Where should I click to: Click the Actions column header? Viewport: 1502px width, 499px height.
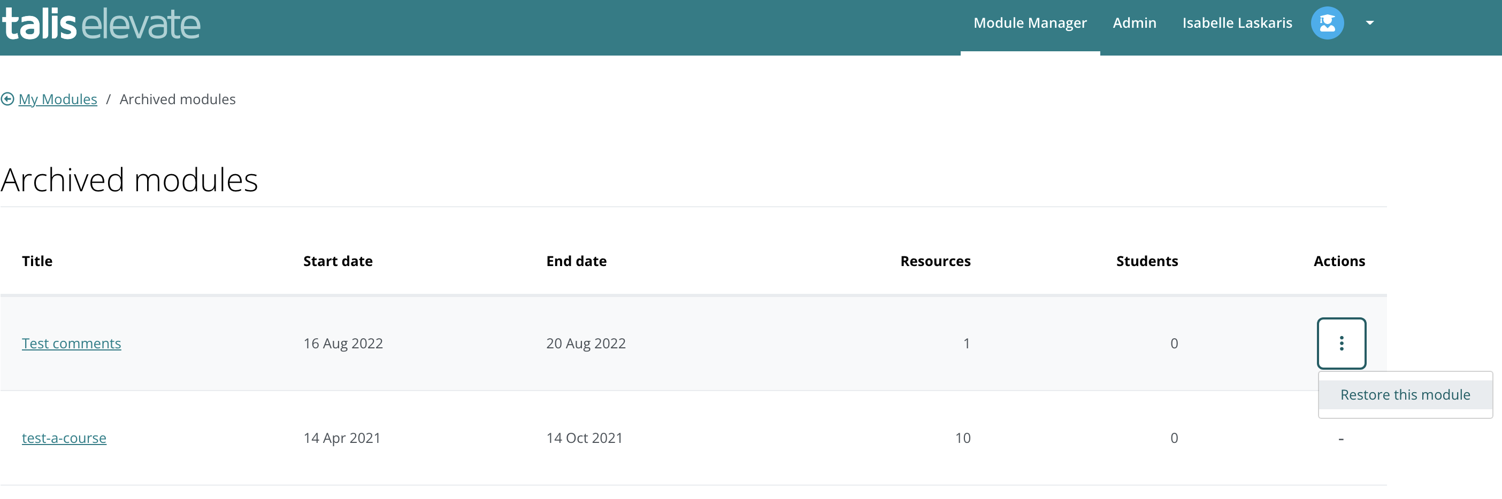pyautogui.click(x=1339, y=261)
